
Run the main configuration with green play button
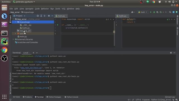pos(151,12)
